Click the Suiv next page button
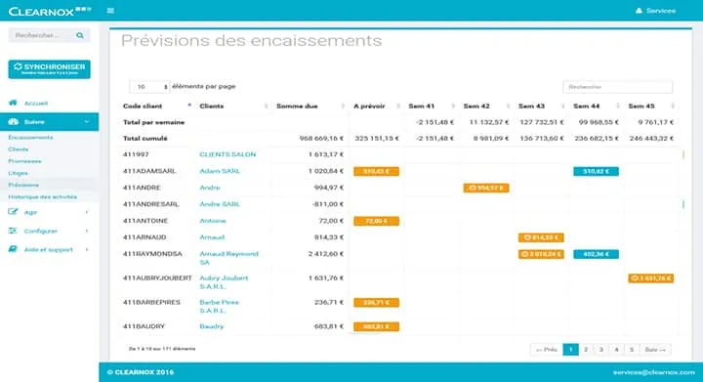Viewport: 703px width, 382px height. click(655, 349)
